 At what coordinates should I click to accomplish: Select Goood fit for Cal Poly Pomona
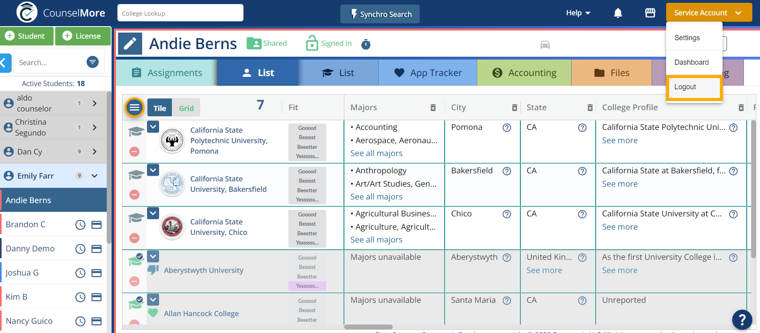pyautogui.click(x=307, y=128)
